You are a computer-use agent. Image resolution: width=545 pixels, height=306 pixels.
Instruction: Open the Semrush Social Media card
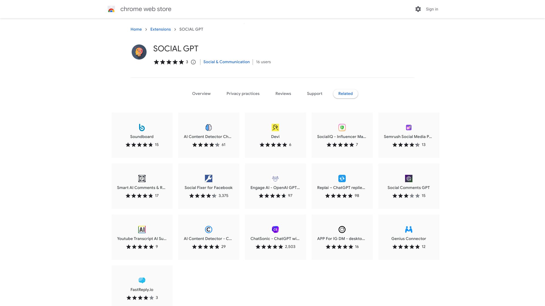click(409, 135)
